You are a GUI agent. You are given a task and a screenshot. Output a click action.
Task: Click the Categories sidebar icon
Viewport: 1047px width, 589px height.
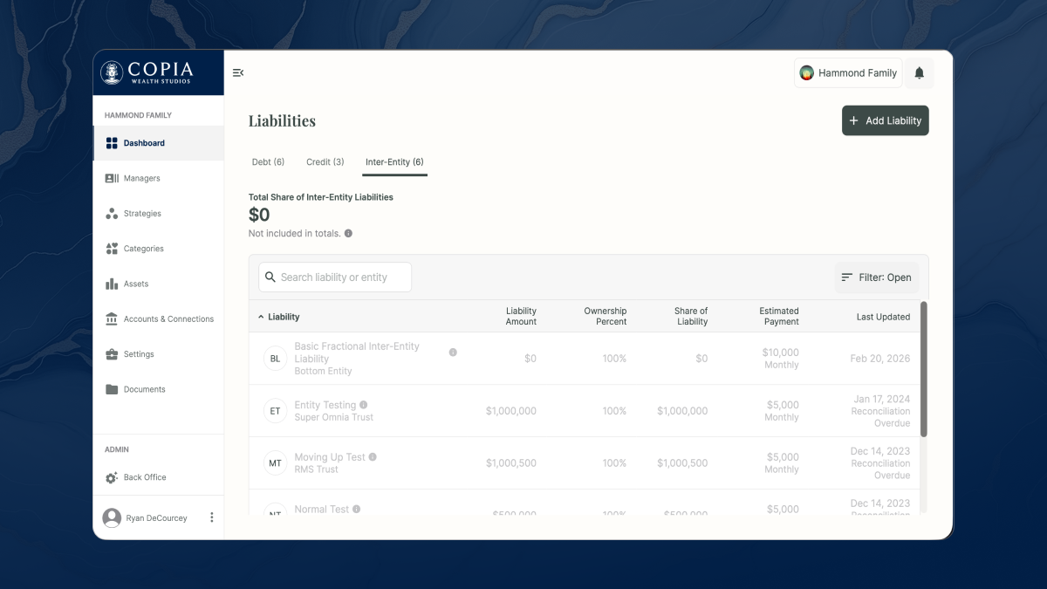[112, 249]
